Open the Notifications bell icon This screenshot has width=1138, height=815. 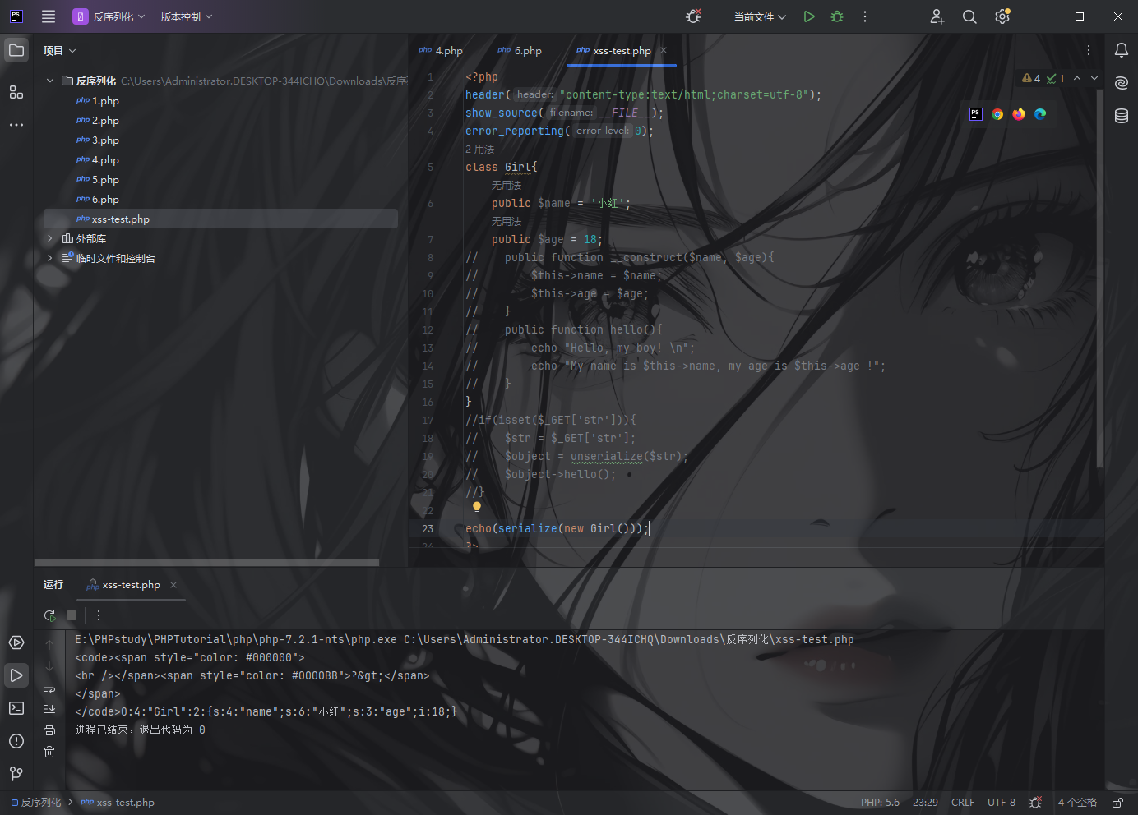(1122, 50)
